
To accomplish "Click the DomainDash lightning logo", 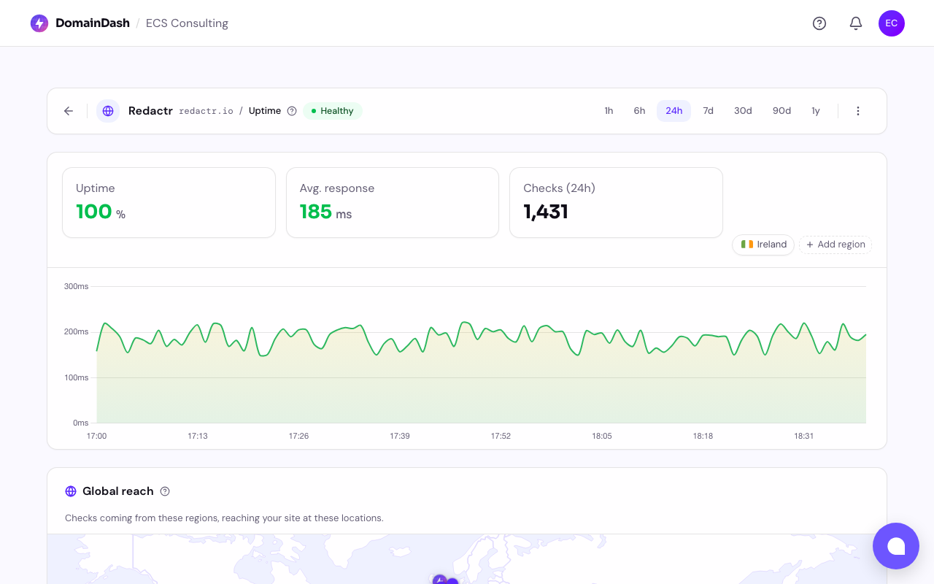I will (39, 23).
